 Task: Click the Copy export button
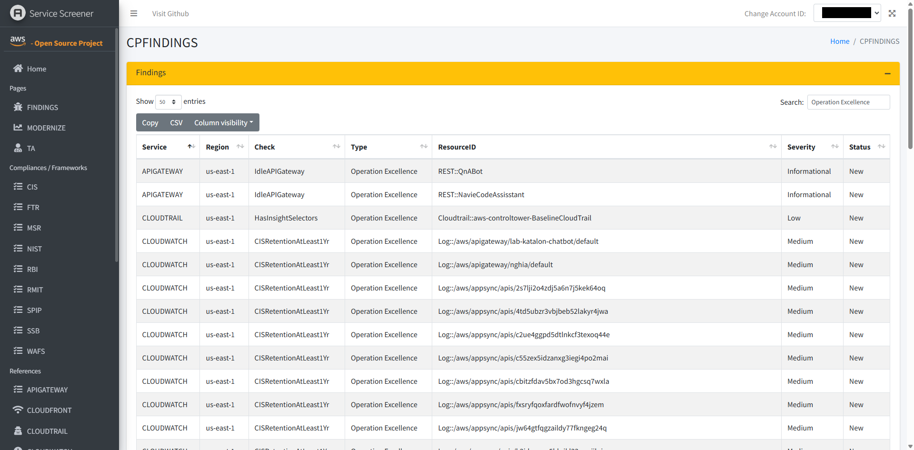[150, 122]
